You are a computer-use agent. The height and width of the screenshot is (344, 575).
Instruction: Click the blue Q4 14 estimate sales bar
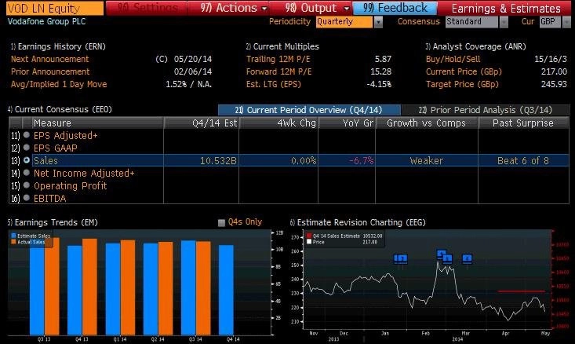coord(226,290)
